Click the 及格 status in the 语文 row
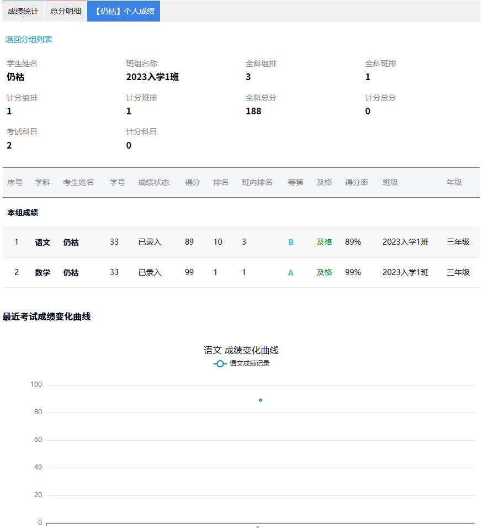The width and height of the screenshot is (488, 528). 325,242
